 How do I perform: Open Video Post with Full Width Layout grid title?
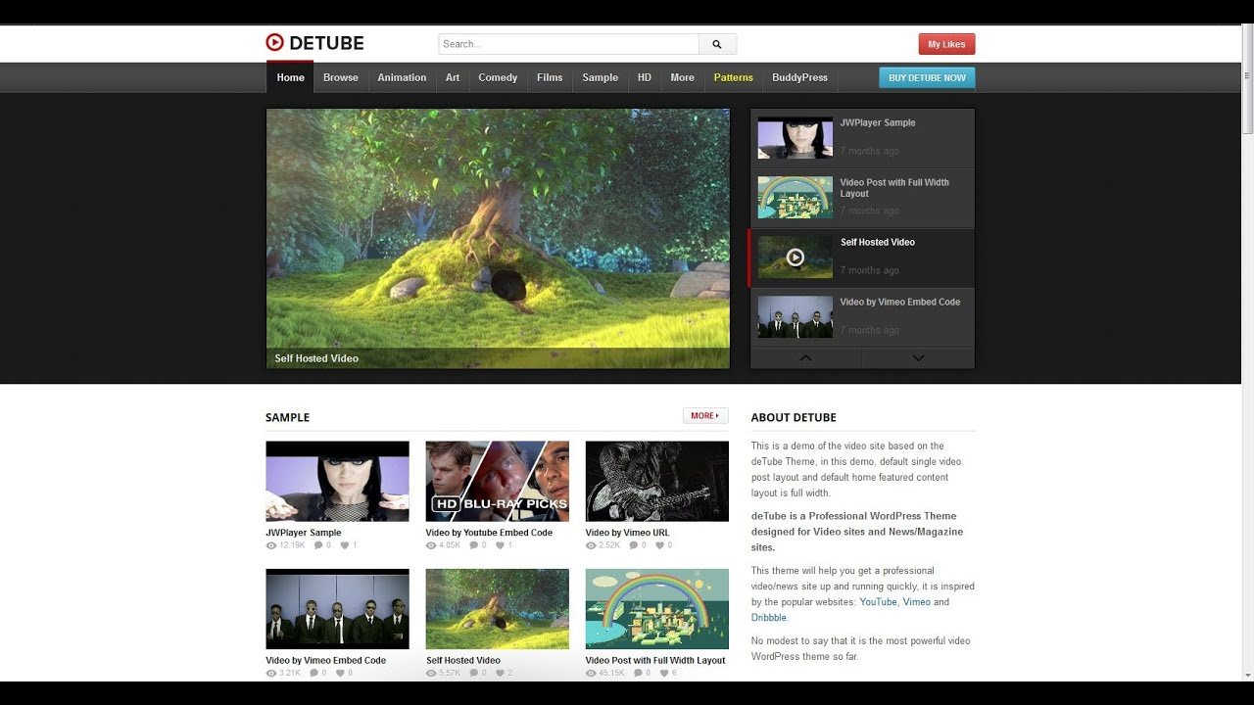point(655,660)
